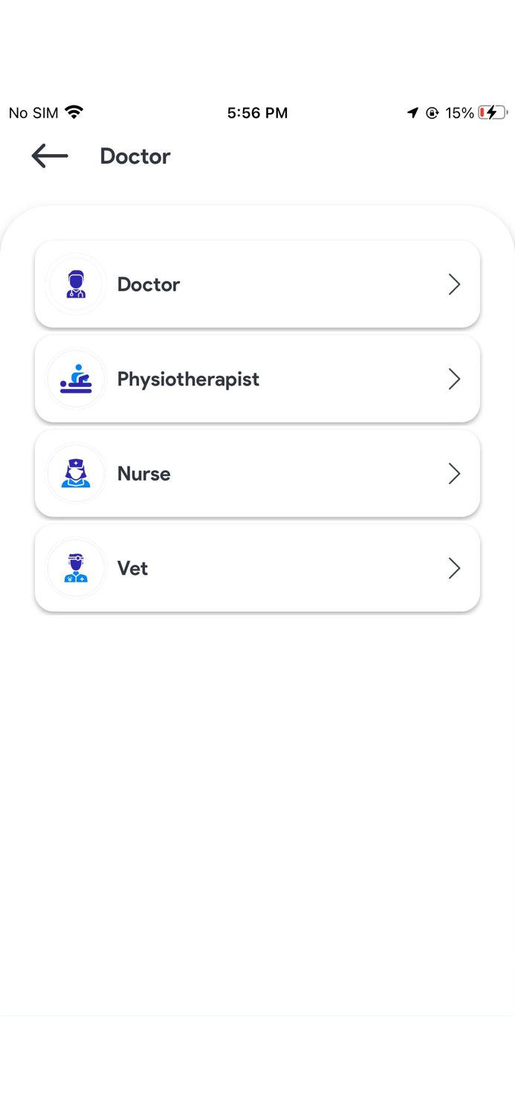Select the Physiotherapist list item
Screen dimensions: 515x1116
[x=257, y=379]
